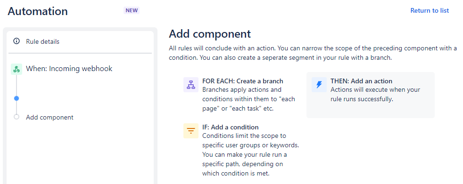Screen dimensions: 463x184
Task: Choose THEN: Add an action
Action: click(362, 81)
